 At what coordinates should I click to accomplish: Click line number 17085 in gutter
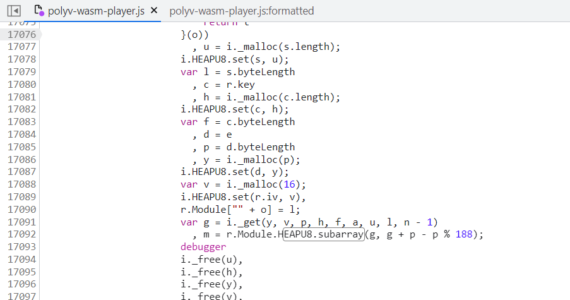click(22, 147)
